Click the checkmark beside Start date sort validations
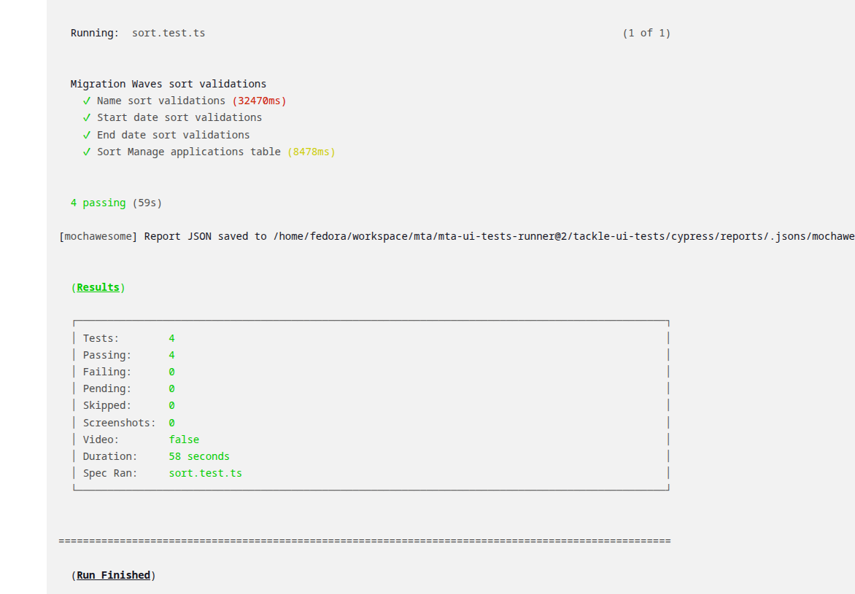 87,117
